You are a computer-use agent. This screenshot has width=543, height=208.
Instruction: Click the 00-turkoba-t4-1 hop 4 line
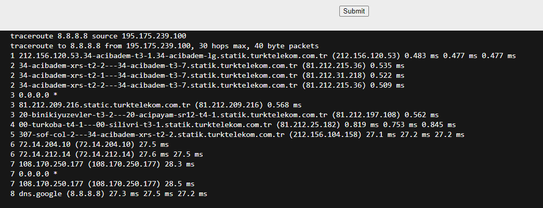pyautogui.click(x=233, y=124)
